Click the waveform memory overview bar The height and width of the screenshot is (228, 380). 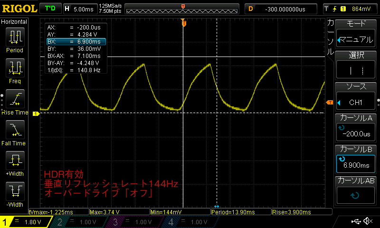pos(182,9)
